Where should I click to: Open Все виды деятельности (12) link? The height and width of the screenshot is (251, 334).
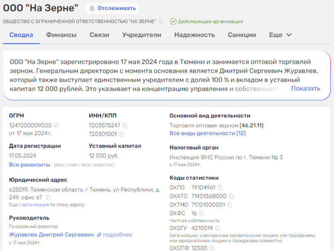coord(208,133)
